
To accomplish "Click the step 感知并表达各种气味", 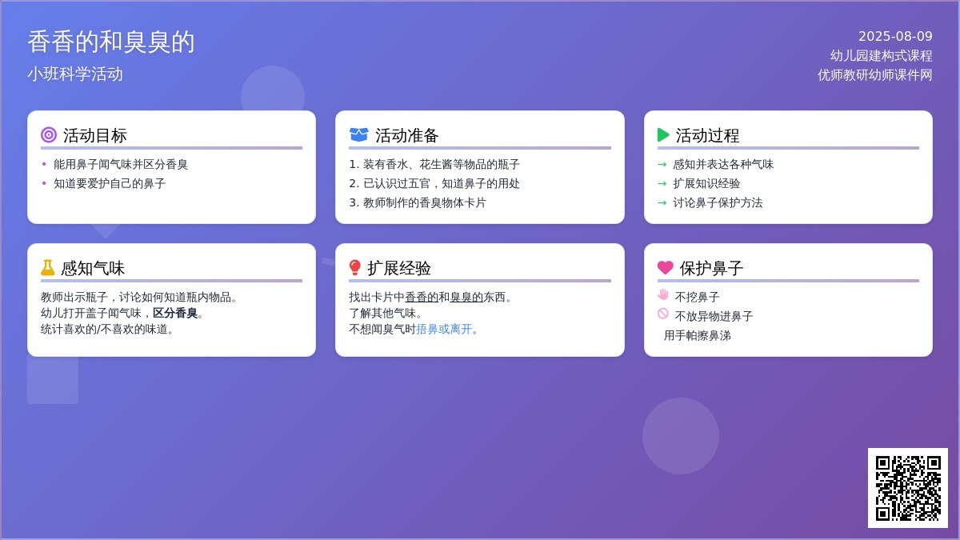I will [723, 164].
